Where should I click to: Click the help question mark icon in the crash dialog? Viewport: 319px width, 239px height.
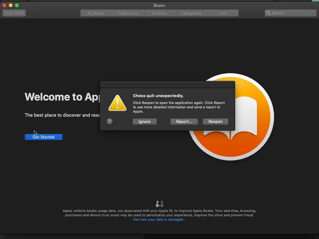click(109, 121)
